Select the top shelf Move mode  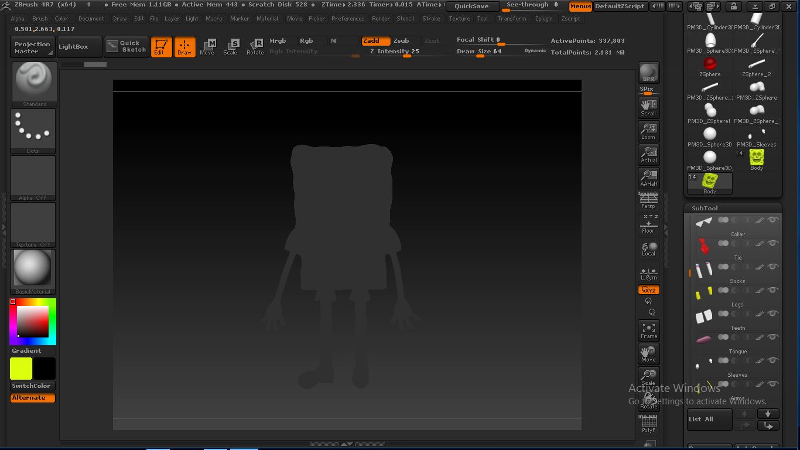207,47
